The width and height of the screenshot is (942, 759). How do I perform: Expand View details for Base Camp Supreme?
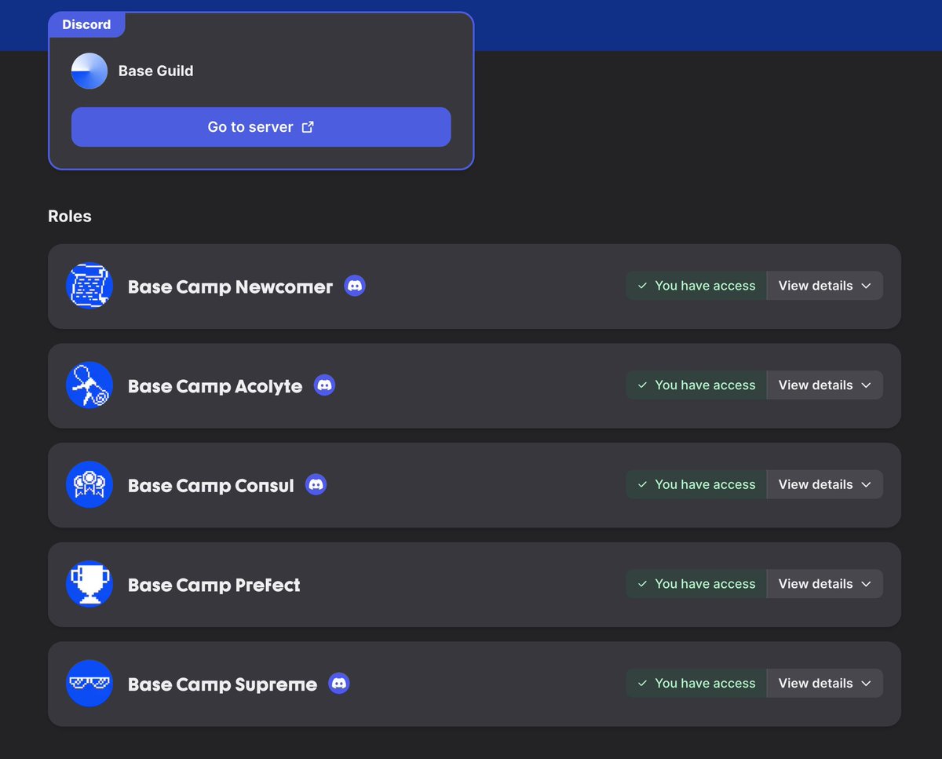point(824,684)
